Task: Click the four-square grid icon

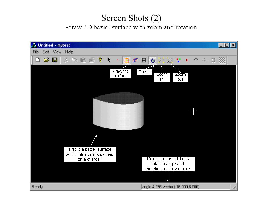Action: pos(144,60)
